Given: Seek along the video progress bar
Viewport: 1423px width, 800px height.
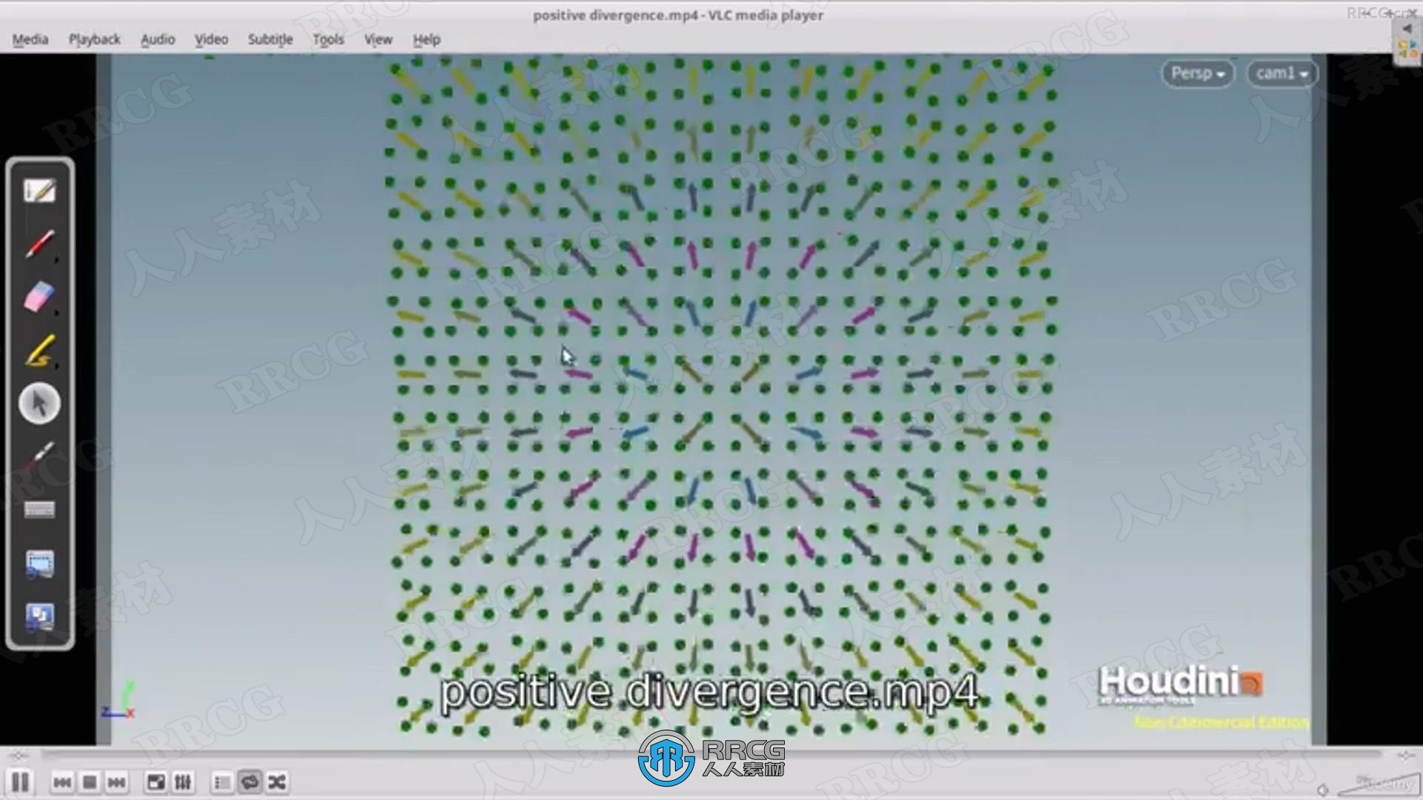Looking at the screenshot, I should (x=711, y=755).
